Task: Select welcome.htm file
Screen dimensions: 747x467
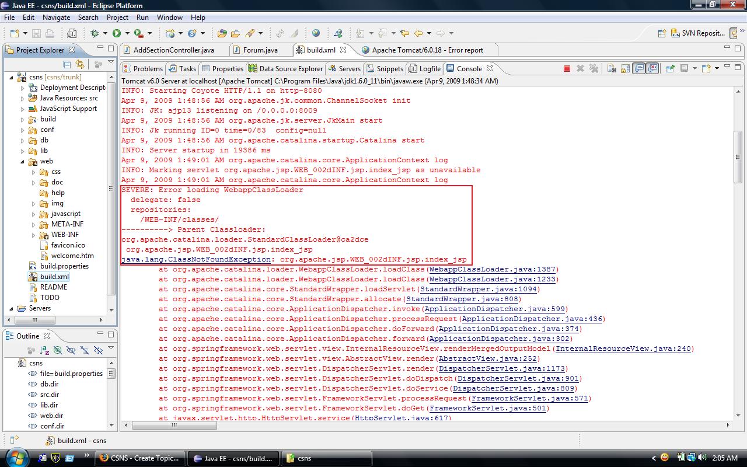Action: (x=72, y=256)
